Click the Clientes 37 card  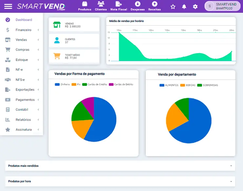click(74, 40)
